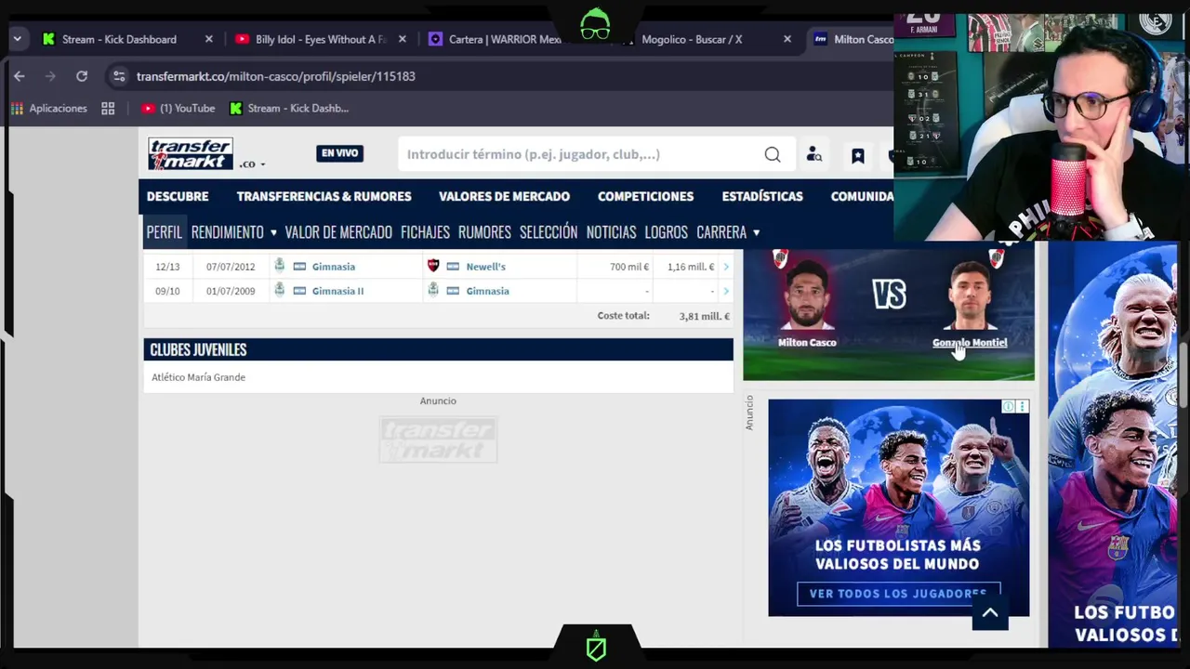
Task: Open the ESTADÍSTICAS menu
Action: coord(762,196)
